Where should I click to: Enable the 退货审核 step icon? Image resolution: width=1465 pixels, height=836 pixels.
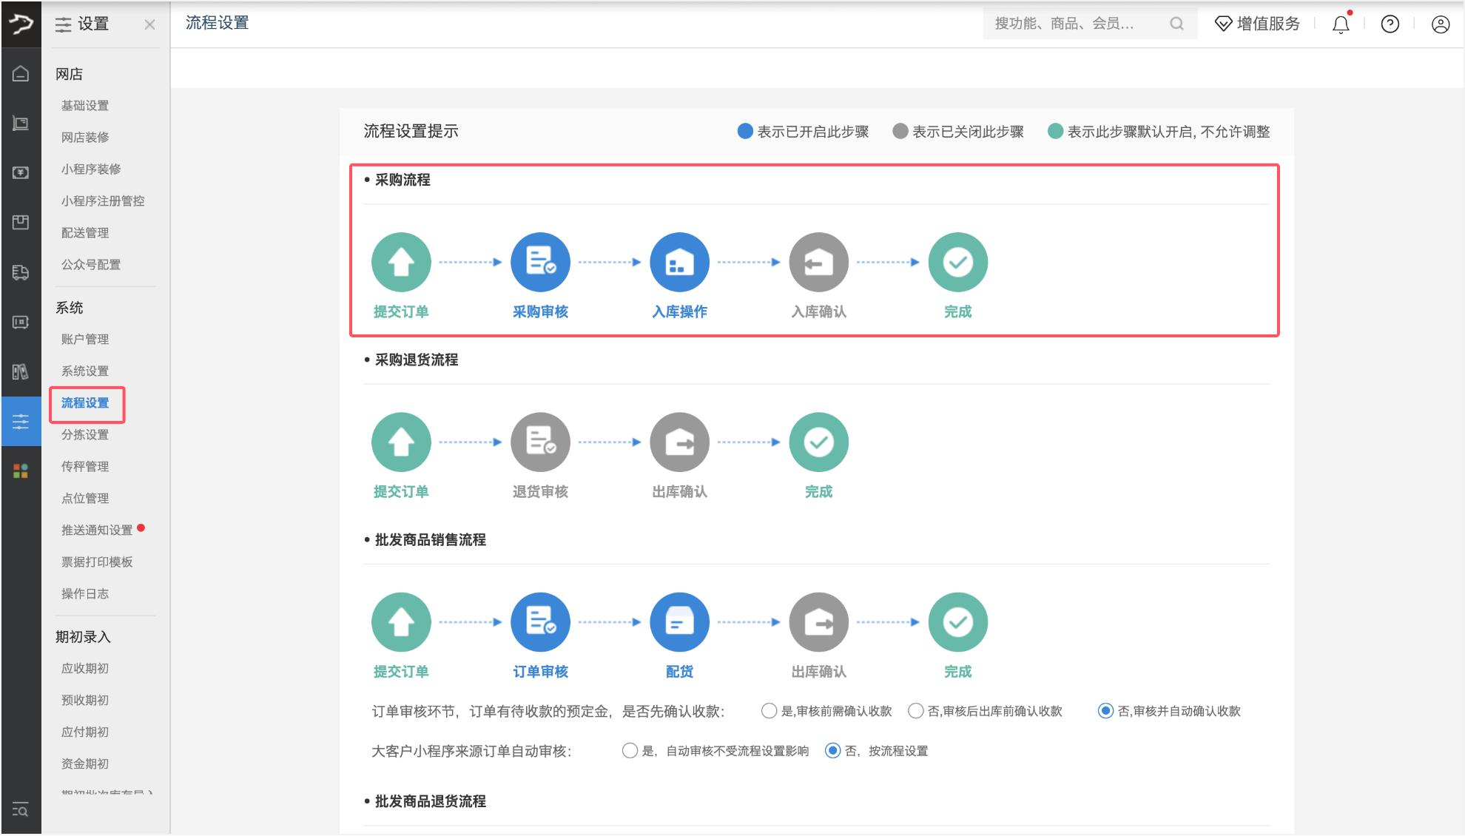[x=540, y=442]
